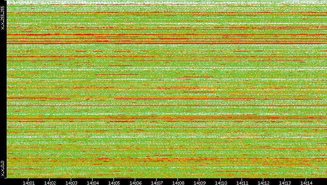Click the 14:05 time axis label

[x=114, y=183]
